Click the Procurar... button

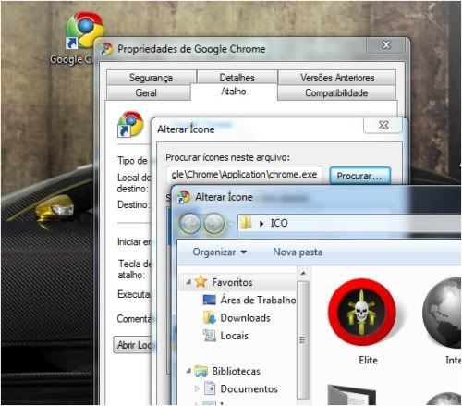click(x=359, y=176)
